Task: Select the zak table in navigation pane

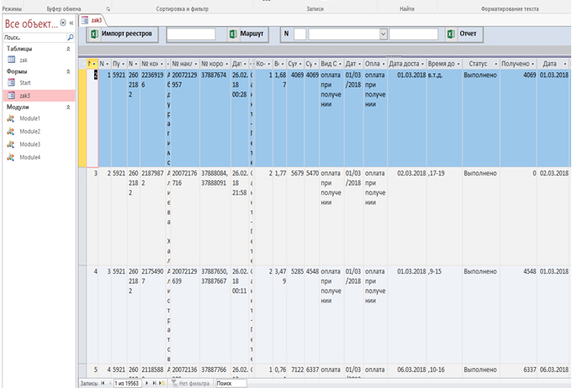Action: pos(24,60)
